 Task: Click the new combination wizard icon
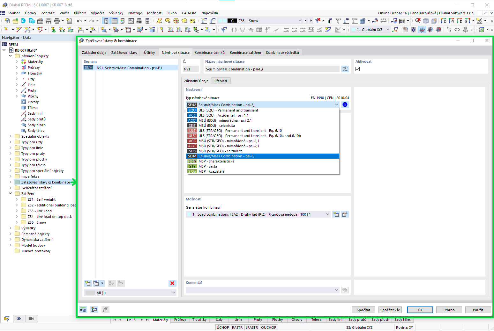pyautogui.click(x=336, y=214)
